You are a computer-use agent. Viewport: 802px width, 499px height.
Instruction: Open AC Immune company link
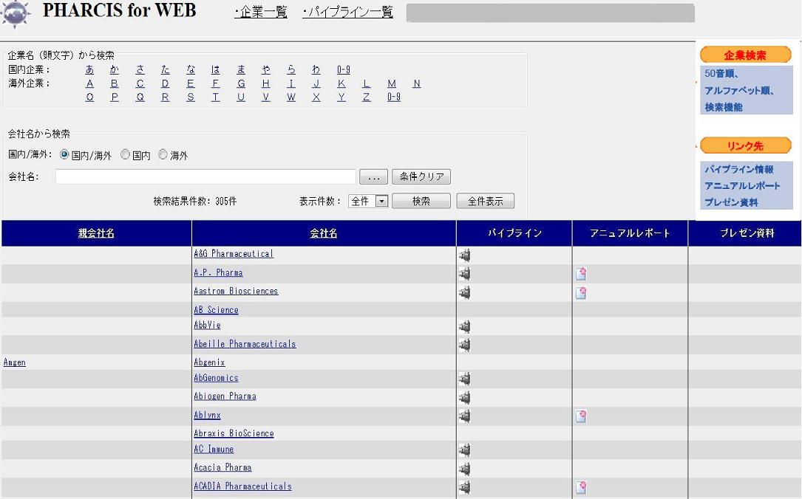click(214, 449)
